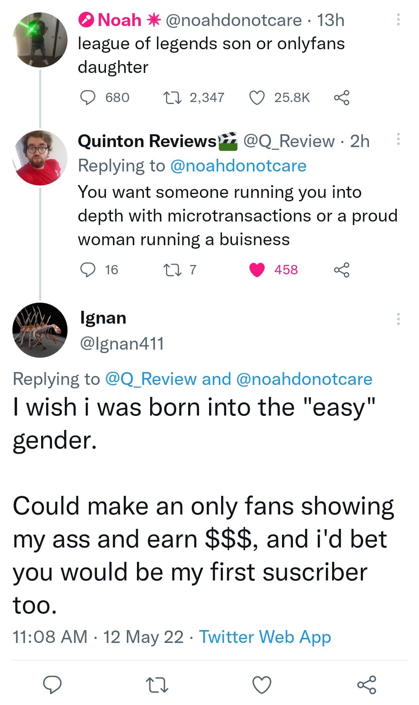Share Ignan's tweet
Screen dimensions: 419x705
(367, 684)
